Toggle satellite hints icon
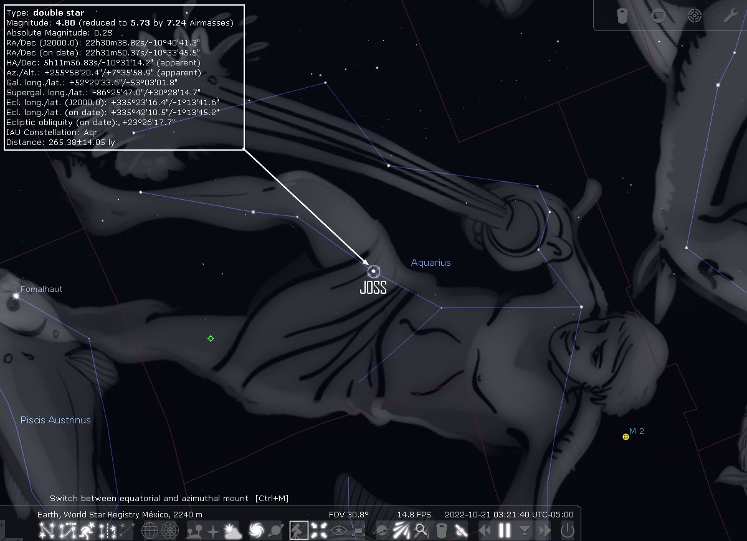Image resolution: width=747 pixels, height=541 pixels. 461,530
